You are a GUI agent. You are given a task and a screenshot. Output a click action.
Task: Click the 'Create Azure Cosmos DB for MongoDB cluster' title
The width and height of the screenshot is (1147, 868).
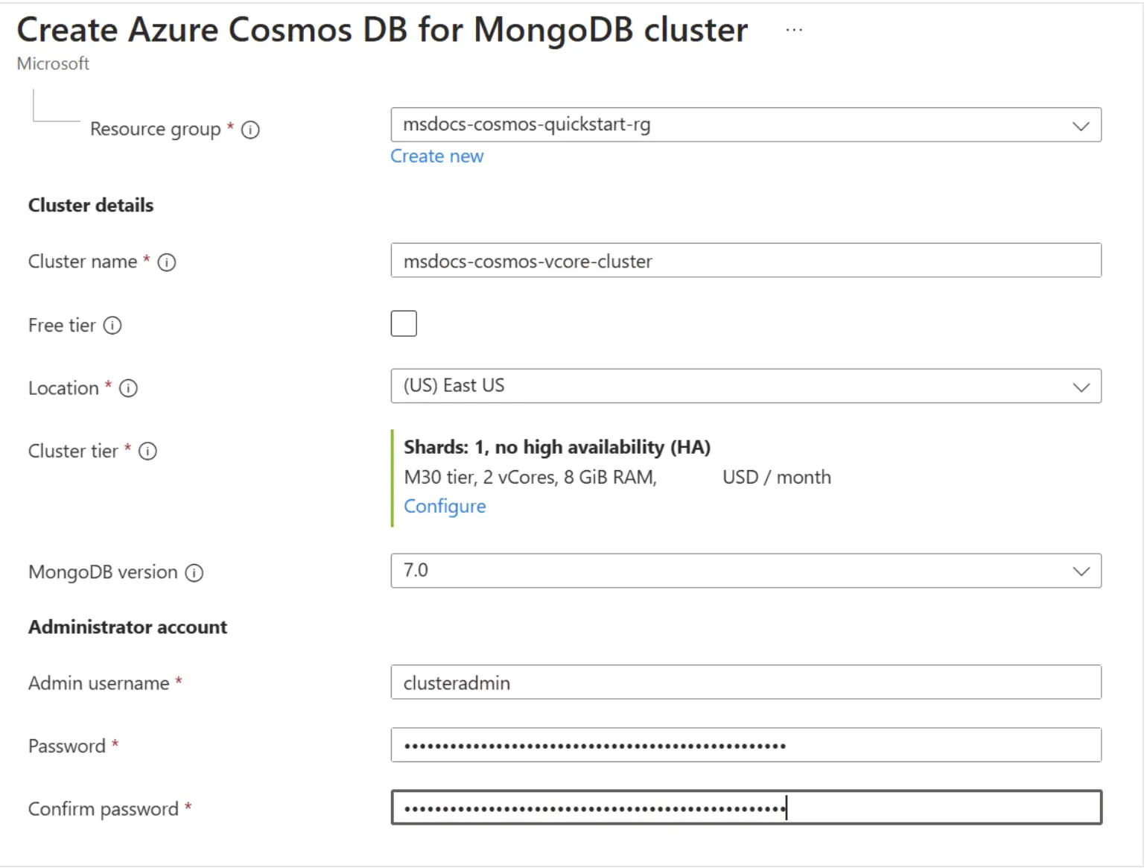point(382,30)
